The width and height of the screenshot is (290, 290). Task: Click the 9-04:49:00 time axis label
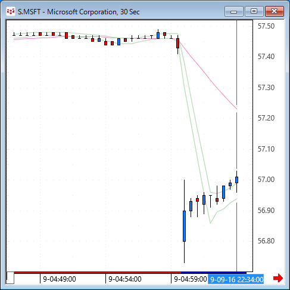(60, 279)
